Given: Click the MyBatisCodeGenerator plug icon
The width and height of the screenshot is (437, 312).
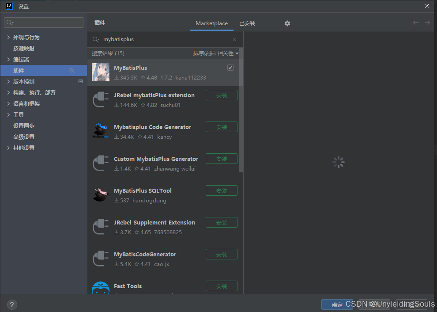Looking at the screenshot, I should (x=101, y=259).
